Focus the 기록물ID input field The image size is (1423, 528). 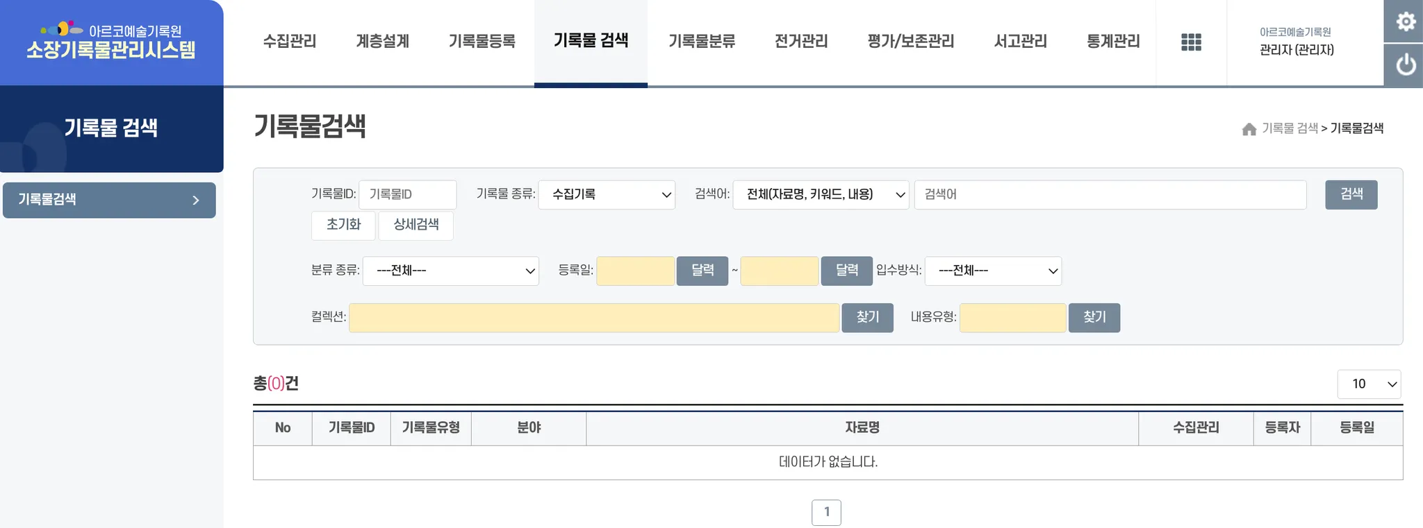click(x=408, y=195)
